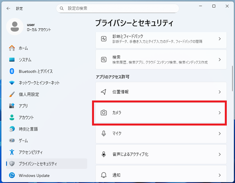
Task: Open 検索 settings using its chevron
Action: tap(220, 60)
